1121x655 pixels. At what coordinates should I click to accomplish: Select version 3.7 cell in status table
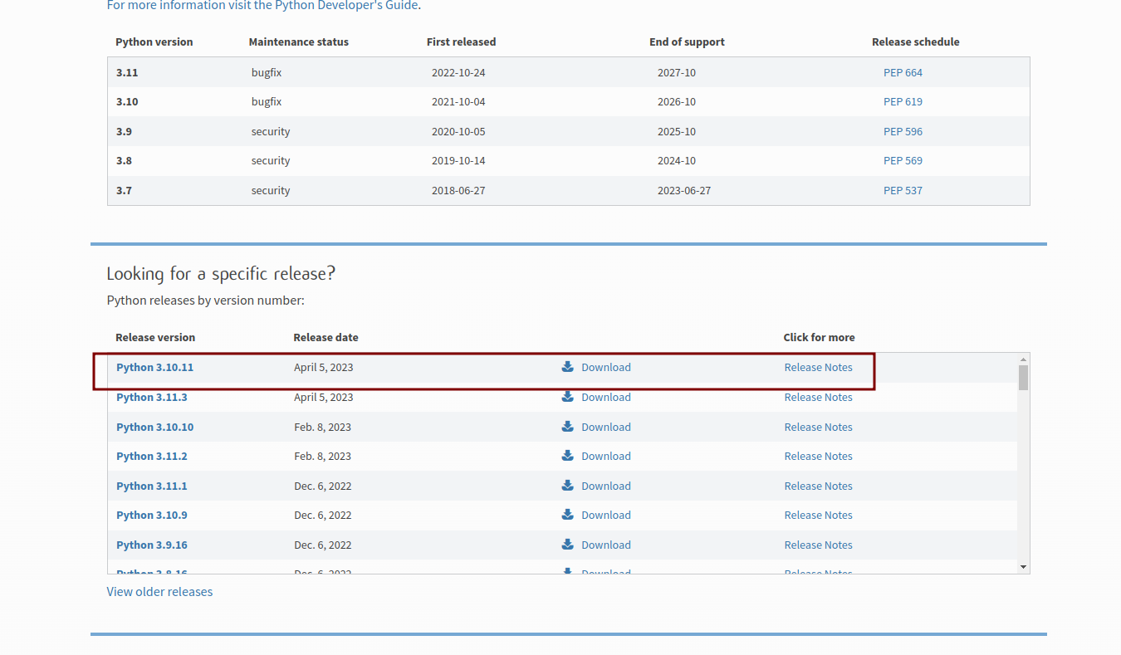[124, 190]
